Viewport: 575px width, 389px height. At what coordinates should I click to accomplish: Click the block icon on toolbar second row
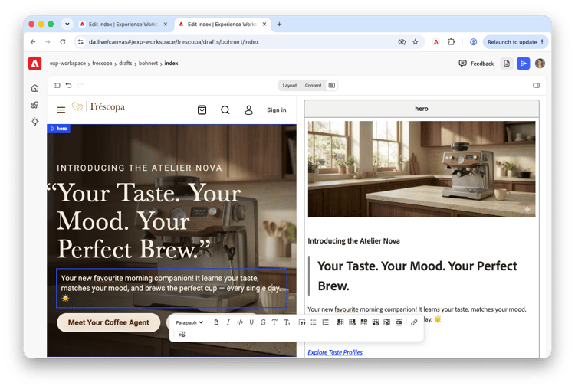182,334
